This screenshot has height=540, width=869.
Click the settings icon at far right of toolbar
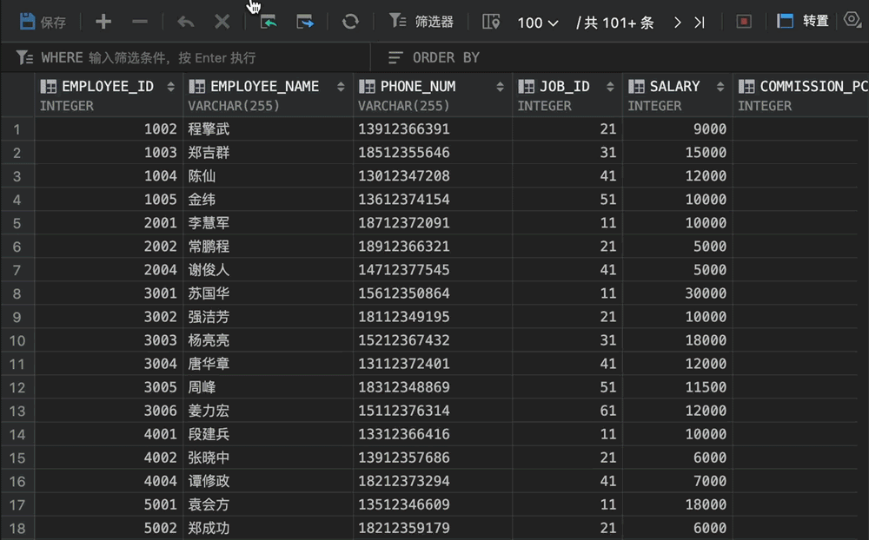point(852,20)
